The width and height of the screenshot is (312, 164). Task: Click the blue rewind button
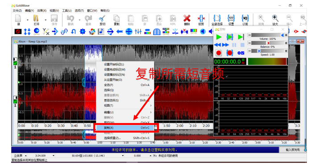pos(217,45)
